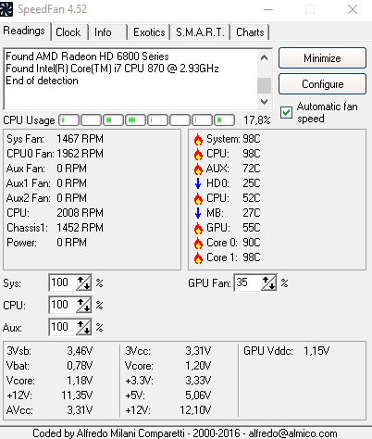Click the Vcore 1,18V voltage reading

click(x=49, y=381)
